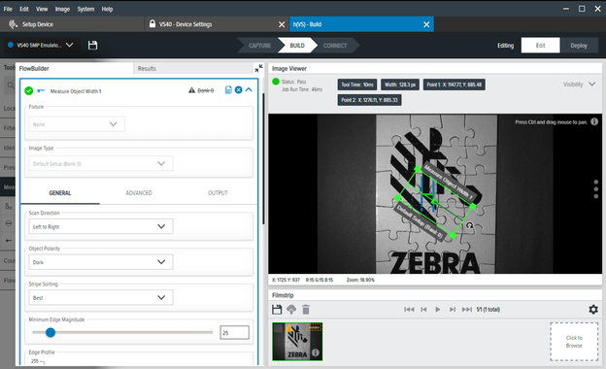Viewport: 606px width, 369px height.
Task: Collapse the Measure Object Width 1 card
Action: click(x=249, y=89)
